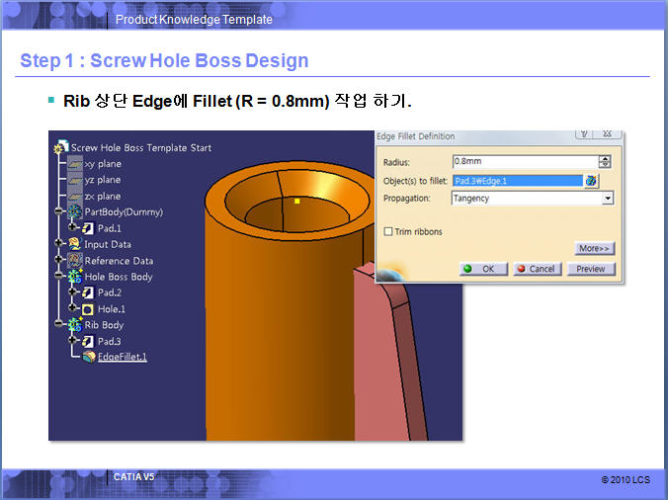Select the EdgeFillet.1 feature icon

click(x=89, y=357)
